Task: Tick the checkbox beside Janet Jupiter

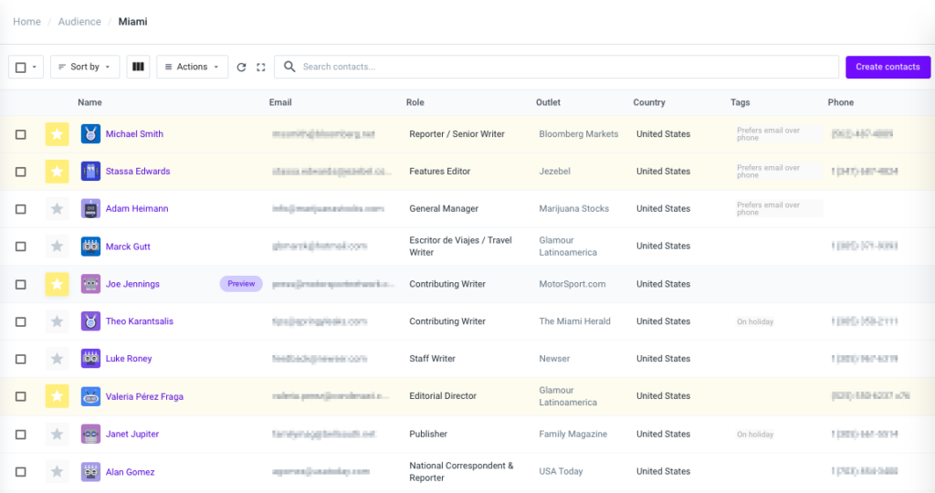Action: (21, 435)
